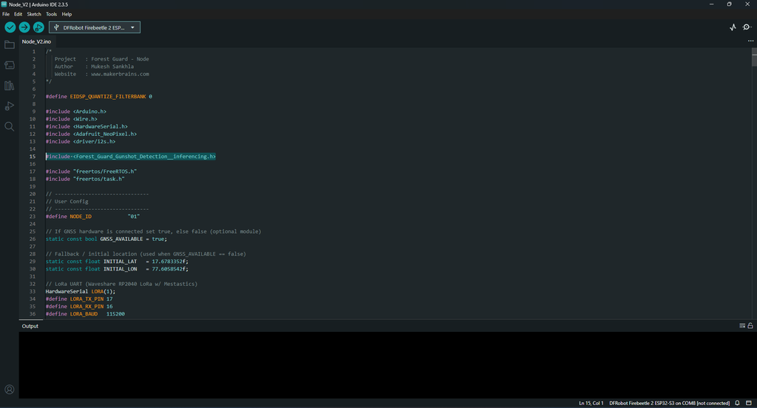Toggle the bottom panel icon in status bar
Screen dimensions: 757x408
(748, 403)
